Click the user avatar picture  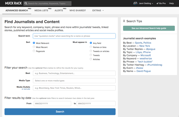135,3
